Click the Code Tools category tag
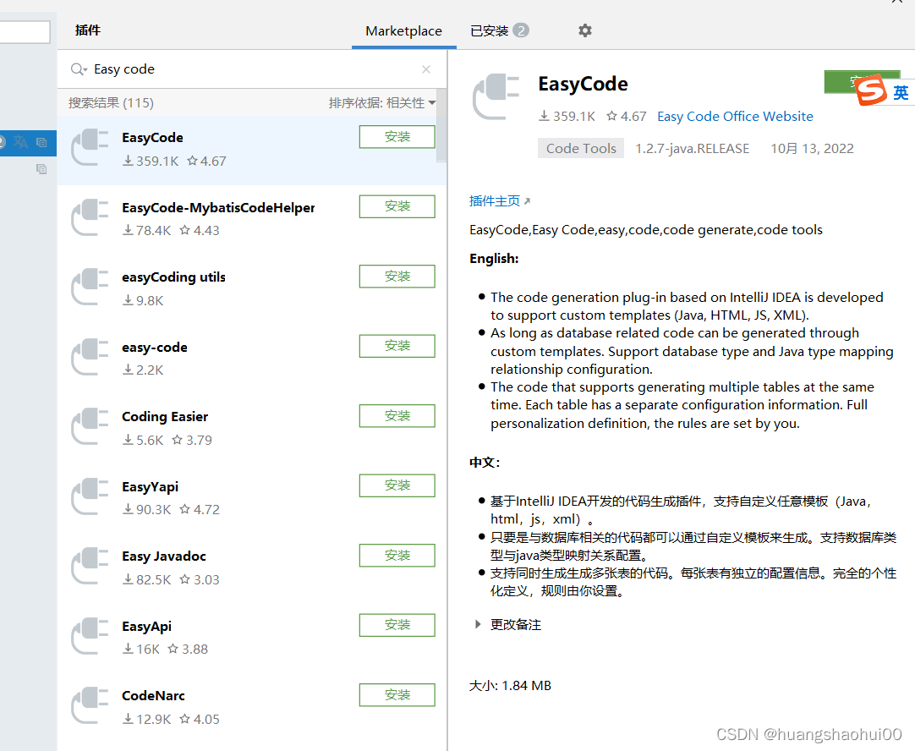The image size is (915, 751). click(x=580, y=148)
